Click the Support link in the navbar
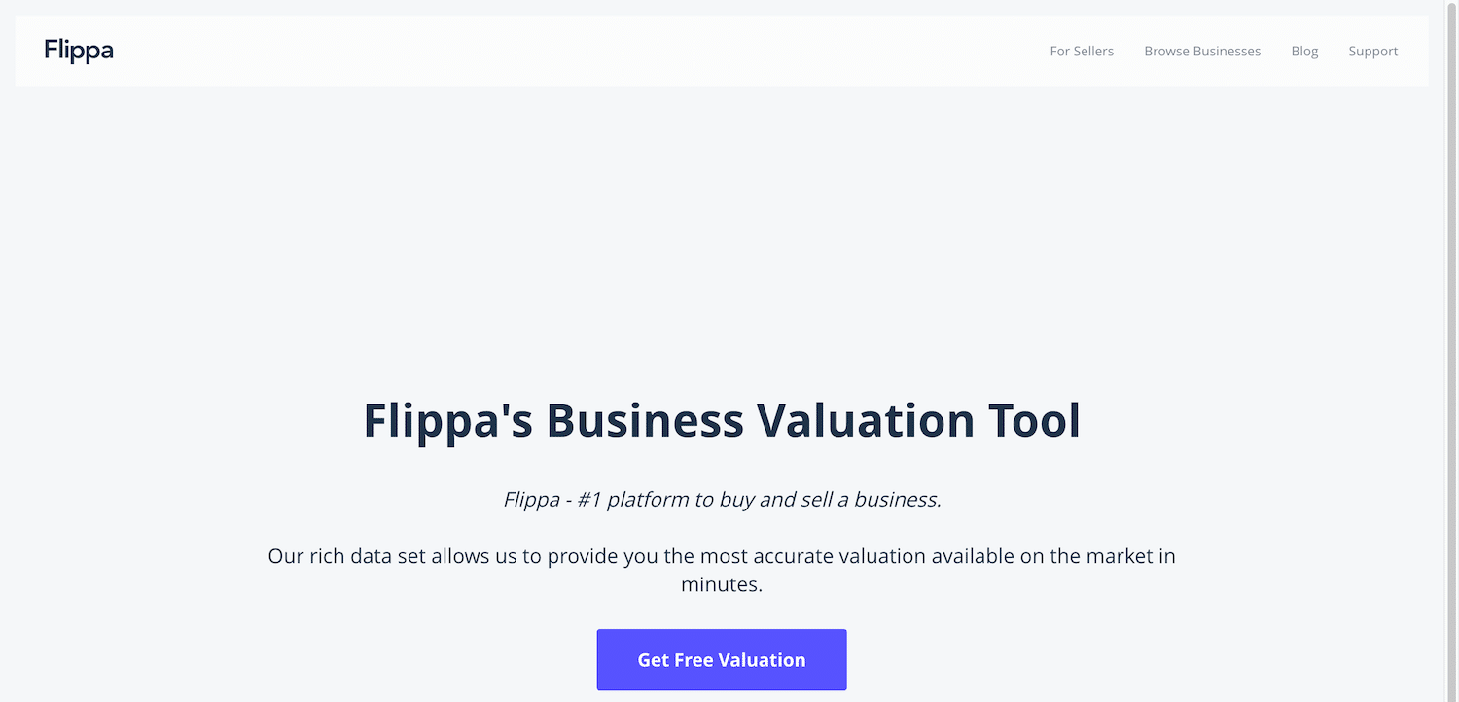 coord(1372,51)
